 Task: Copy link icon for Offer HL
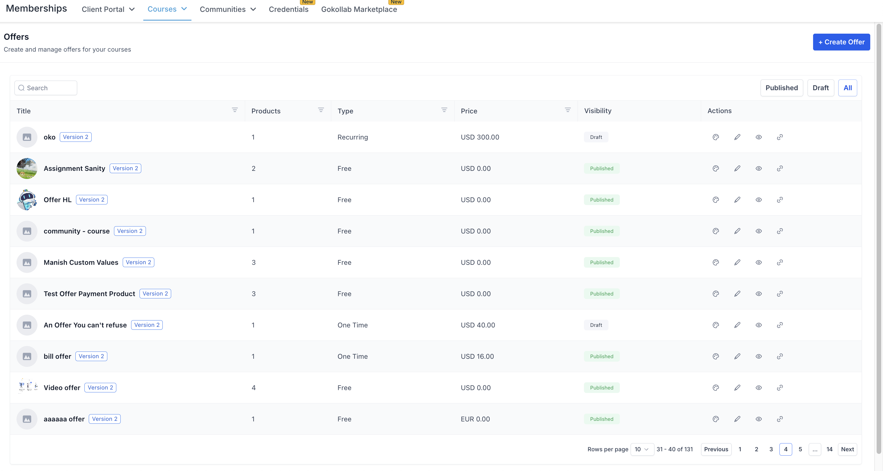pyautogui.click(x=780, y=200)
